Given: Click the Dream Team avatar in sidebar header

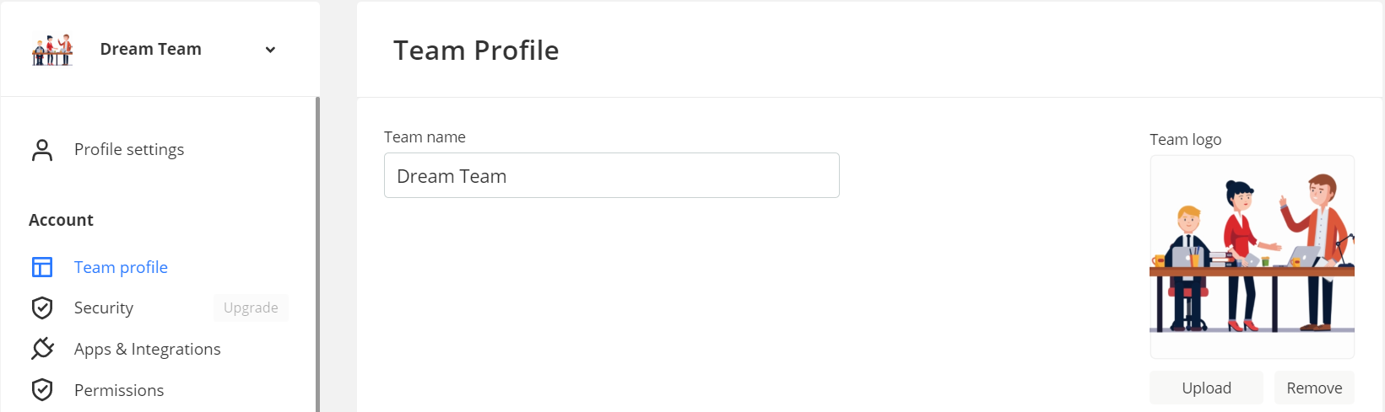Looking at the screenshot, I should pos(52,50).
